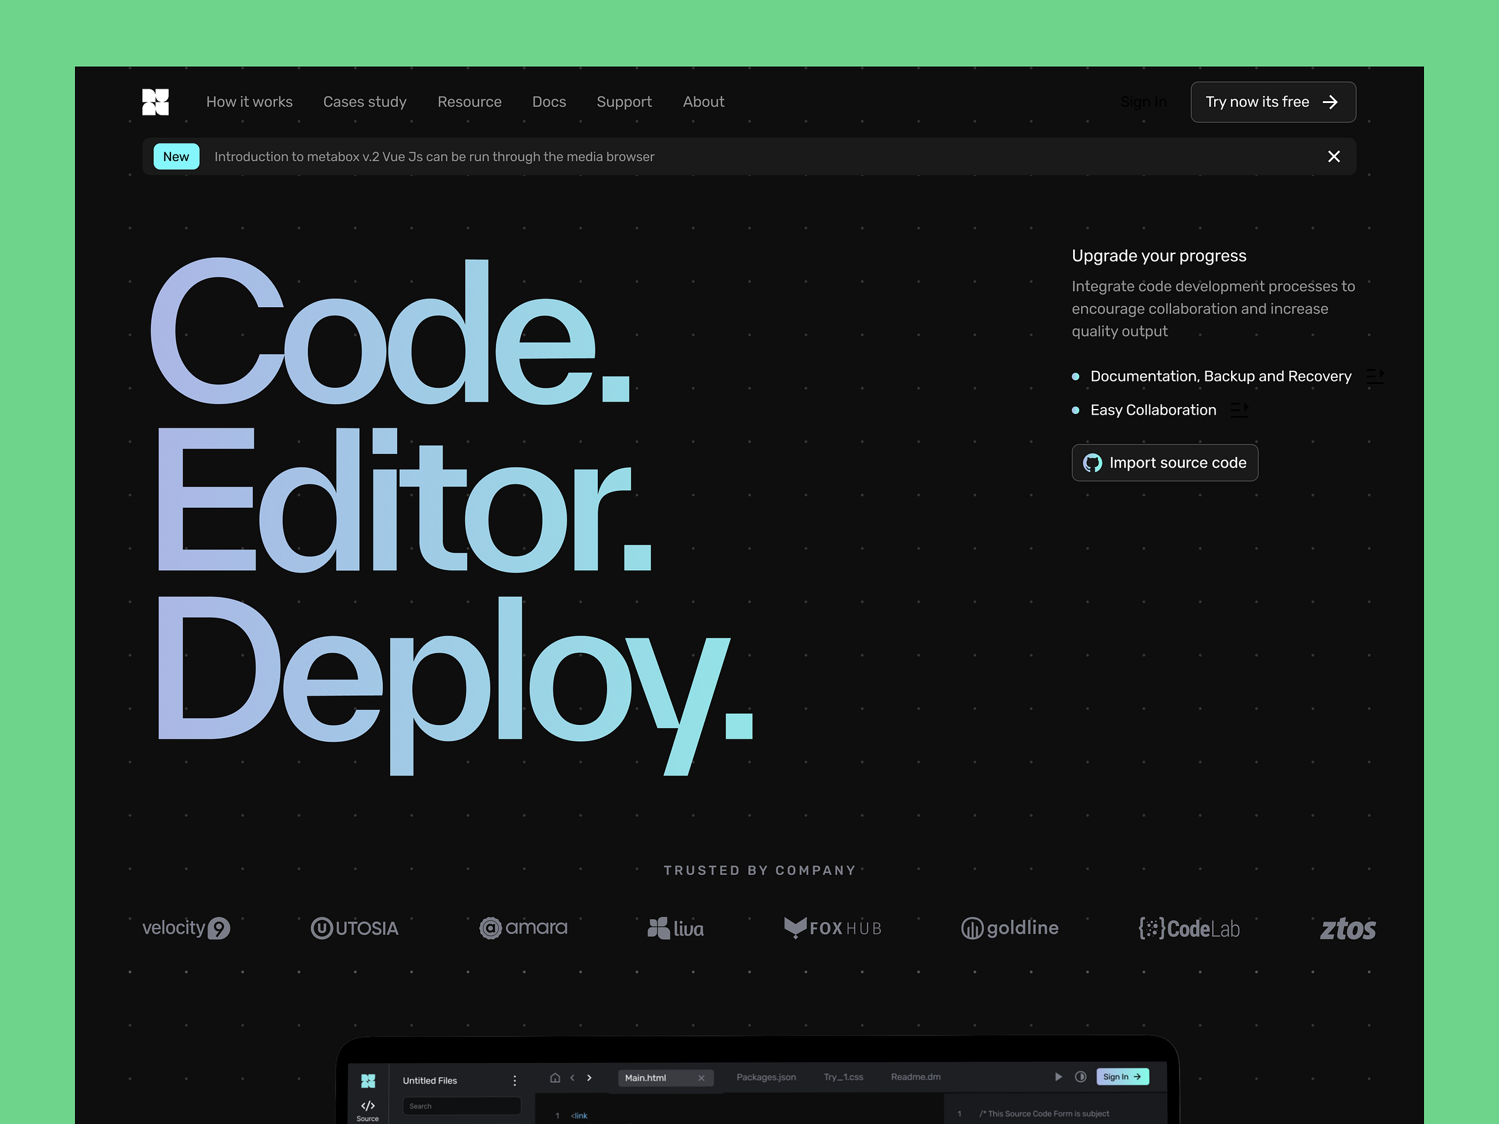Dismiss the metabox v.2 announcement banner
The image size is (1499, 1124).
pos(1333,156)
